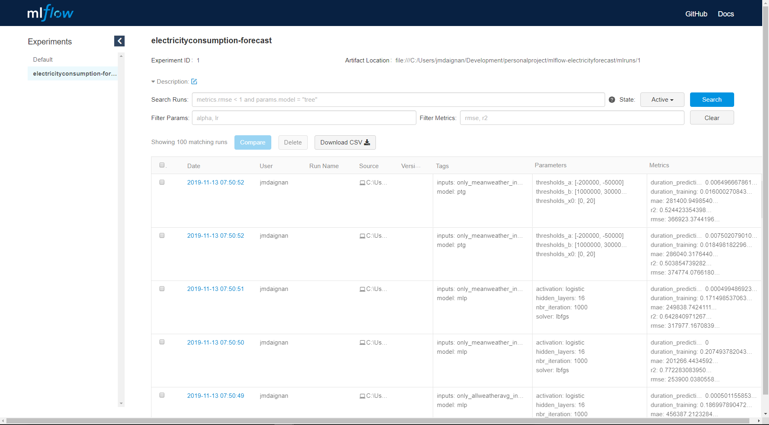Click inside the Filter Params input field
This screenshot has height=425, width=769.
tap(304, 118)
